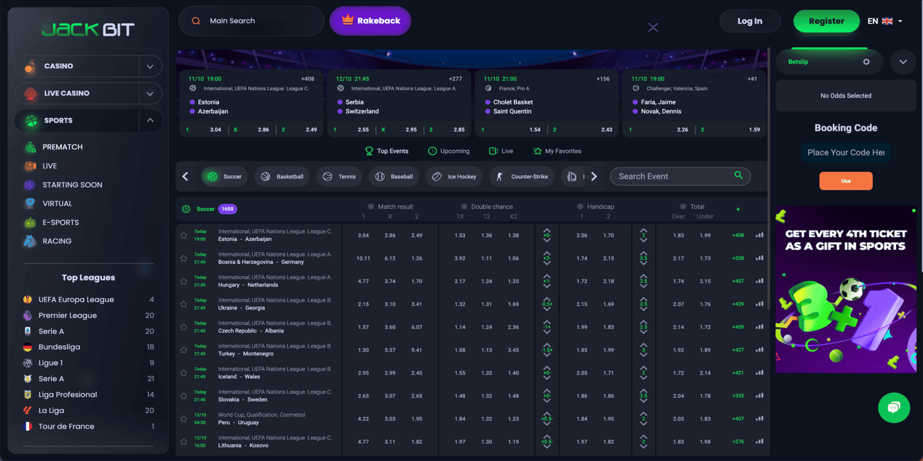
Task: Favorite the Turkey - Montenegro match star
Action: point(183,350)
